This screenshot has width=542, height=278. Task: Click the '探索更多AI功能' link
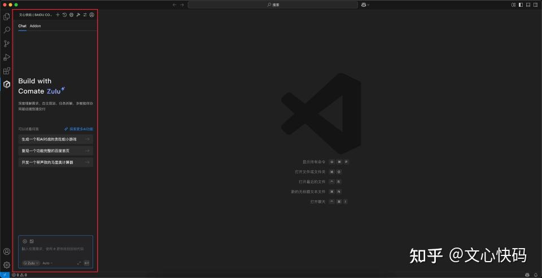point(79,129)
